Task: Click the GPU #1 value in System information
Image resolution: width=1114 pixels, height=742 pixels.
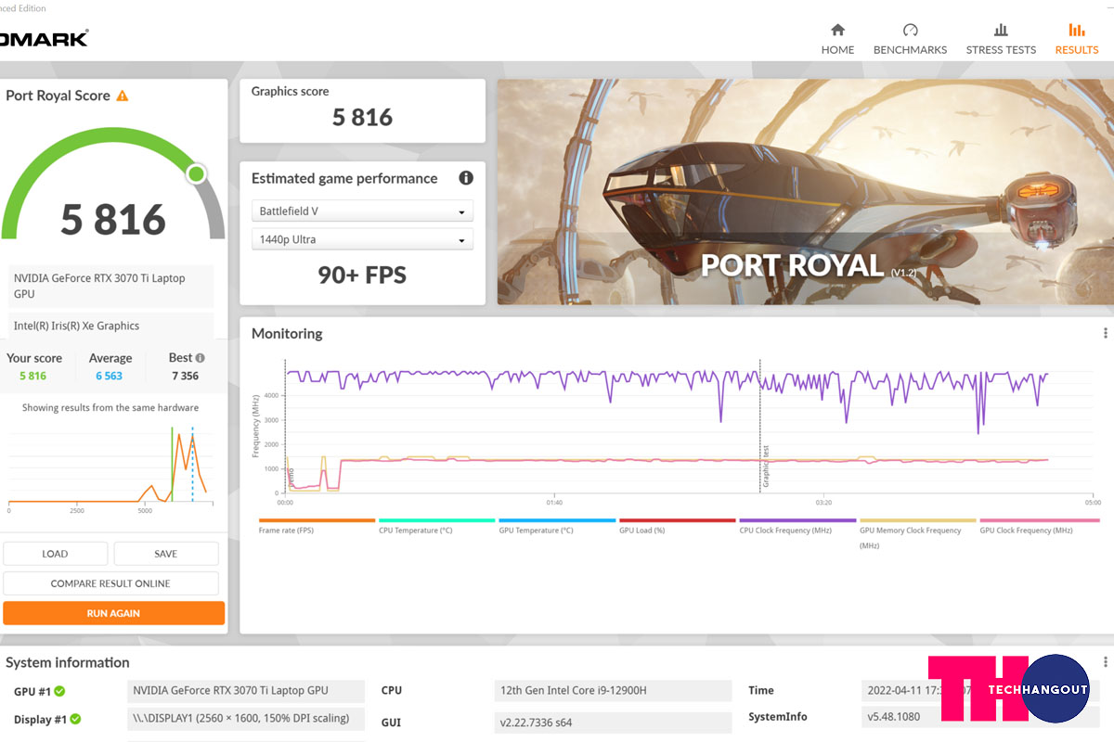Action: tap(246, 691)
